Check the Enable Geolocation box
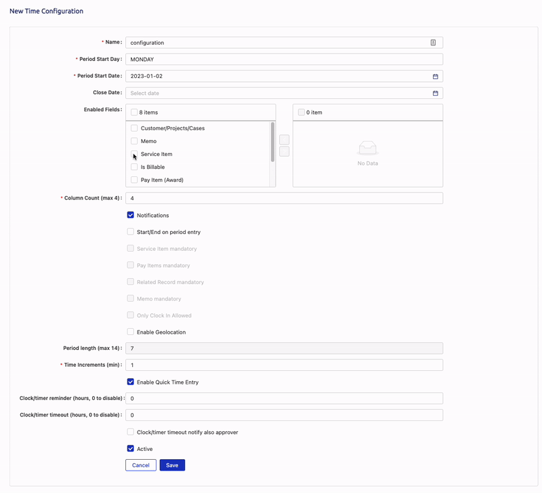The image size is (542, 493). (x=131, y=332)
